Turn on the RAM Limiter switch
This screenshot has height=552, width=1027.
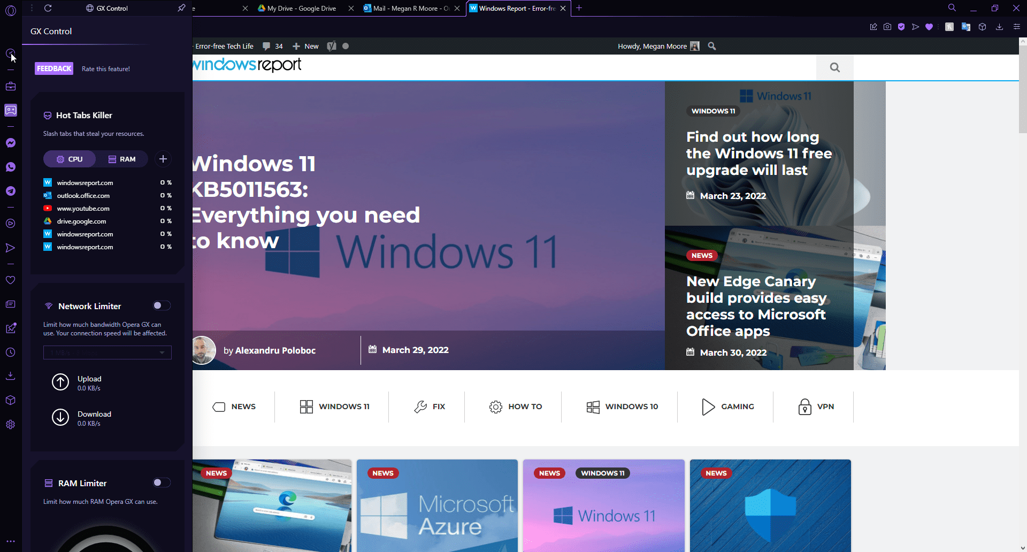click(x=162, y=482)
